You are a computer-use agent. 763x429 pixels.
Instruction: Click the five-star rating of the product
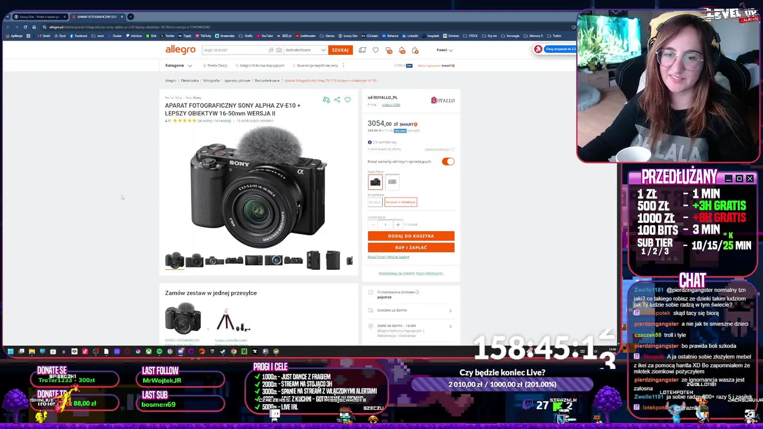184,121
